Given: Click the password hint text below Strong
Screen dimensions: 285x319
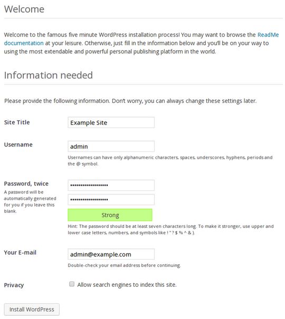Looking at the screenshot, I should 170,229.
